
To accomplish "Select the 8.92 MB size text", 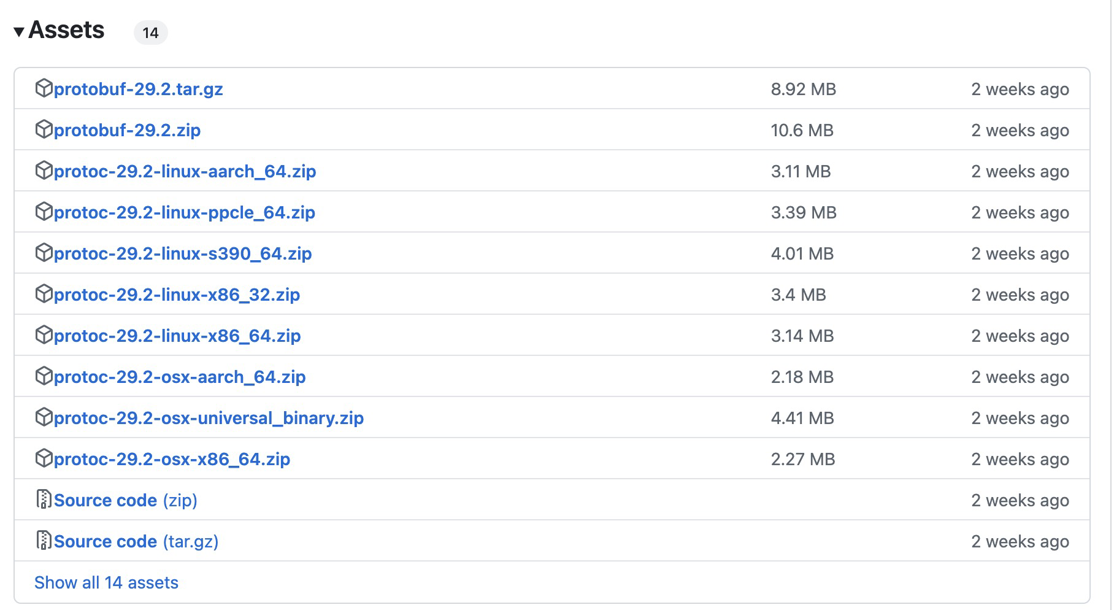I will [804, 90].
